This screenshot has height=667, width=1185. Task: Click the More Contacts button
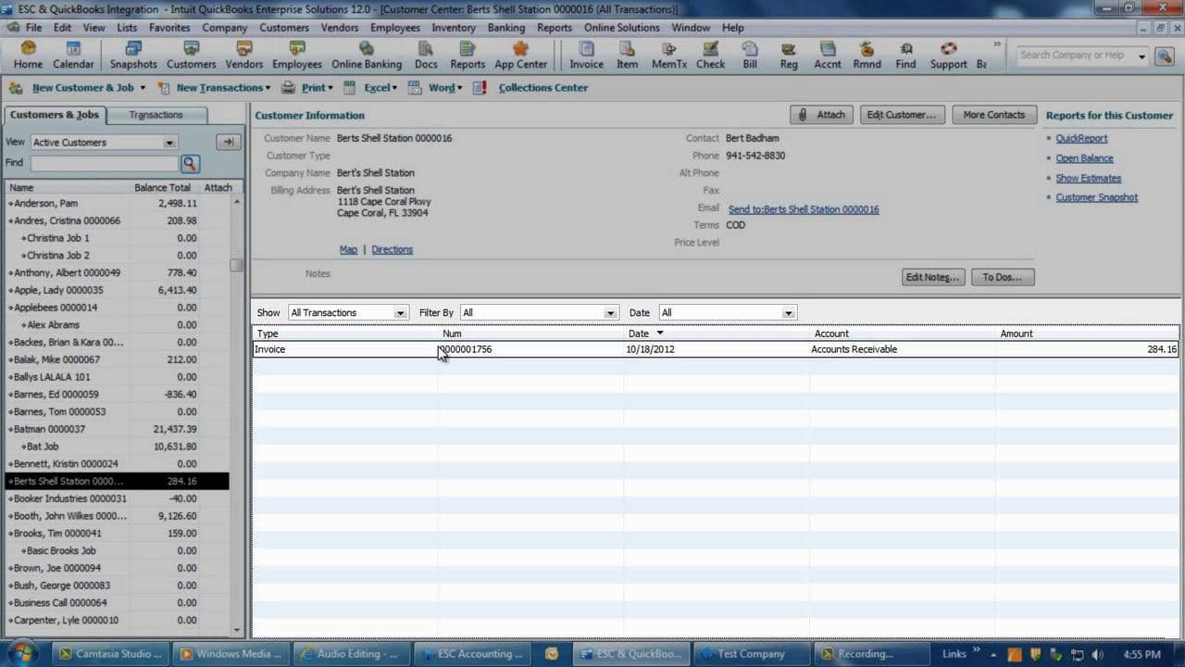(993, 115)
